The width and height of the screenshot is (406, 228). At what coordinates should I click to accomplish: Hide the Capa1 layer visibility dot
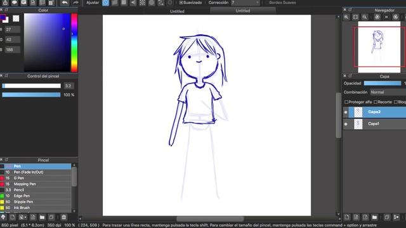click(x=346, y=124)
